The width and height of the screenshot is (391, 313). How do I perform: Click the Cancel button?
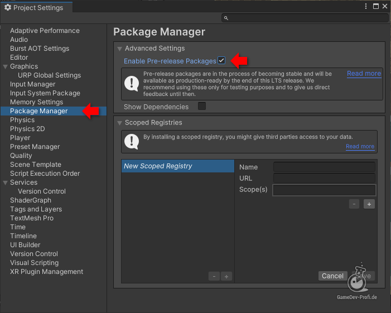(332, 276)
